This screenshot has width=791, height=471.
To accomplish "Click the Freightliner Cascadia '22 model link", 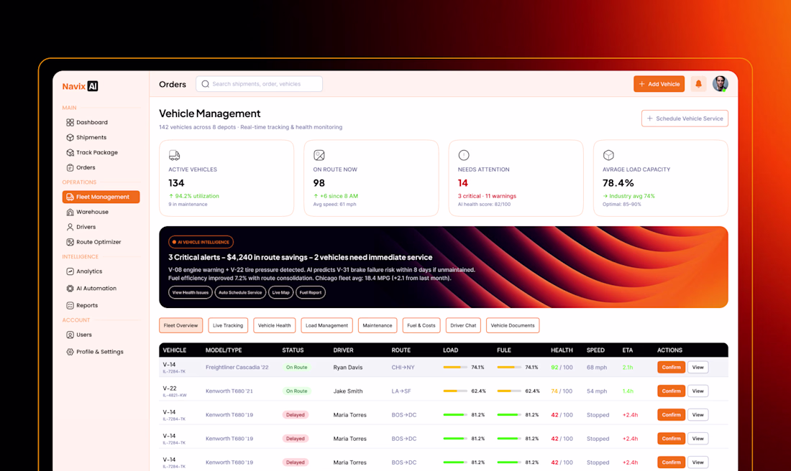I will 237,367.
